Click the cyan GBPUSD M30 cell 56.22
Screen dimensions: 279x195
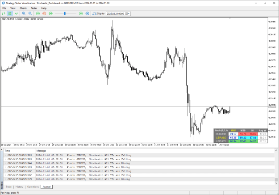click(x=243, y=138)
